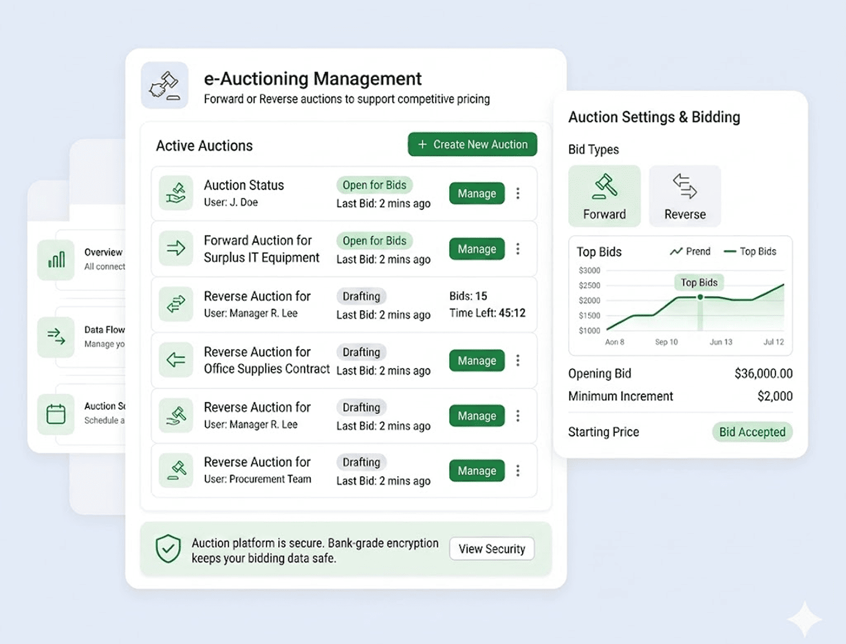The height and width of the screenshot is (644, 846).
Task: Click the Forward Auction for Surplus IT arrow icon
Action: [x=176, y=248]
